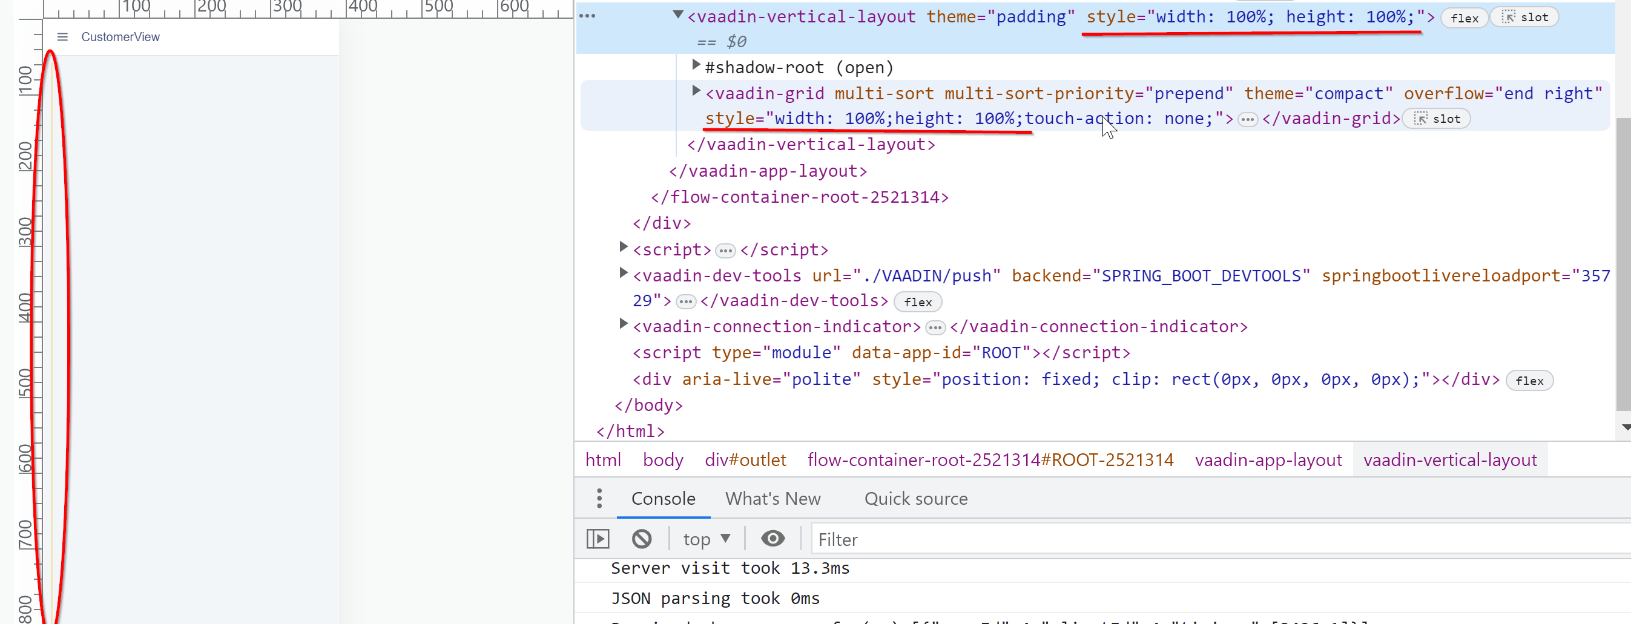Click the slot badge after vaadin-grid
This screenshot has width=1631, height=624.
1436,119
